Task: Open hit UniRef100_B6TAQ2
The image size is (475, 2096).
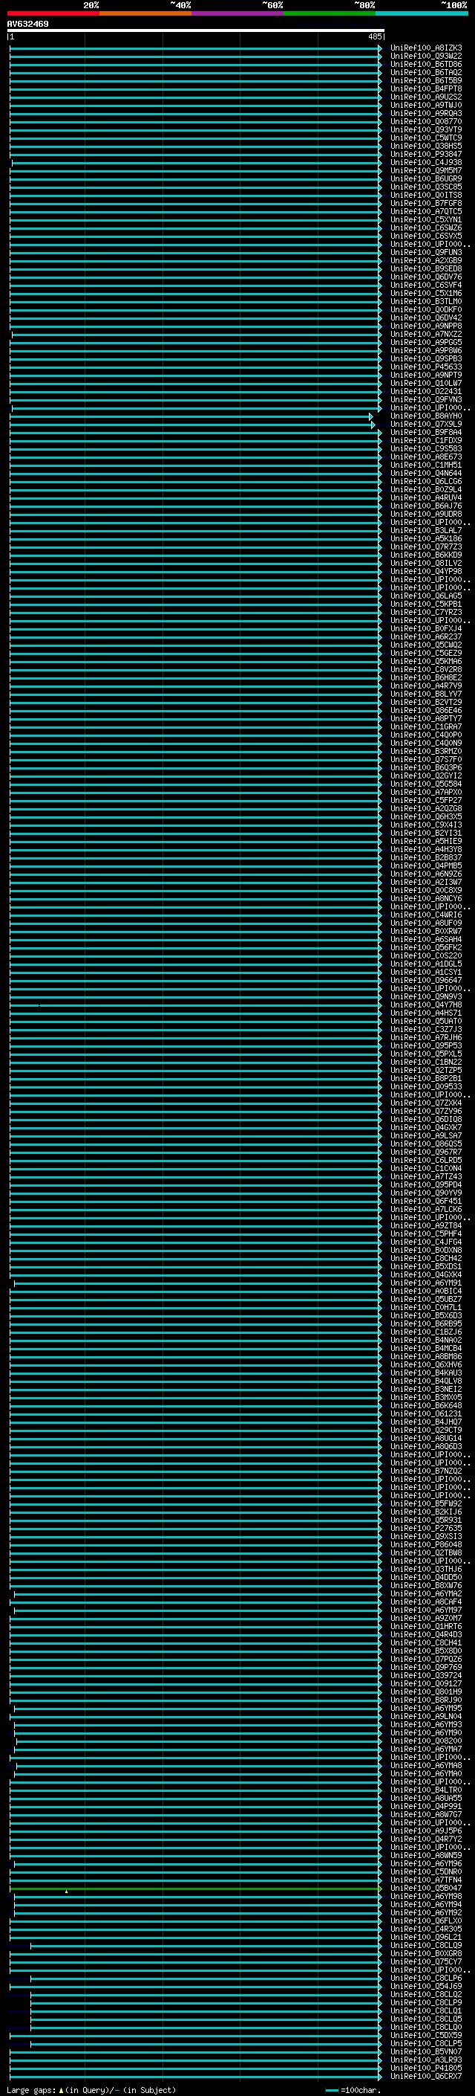Action: 426,72
